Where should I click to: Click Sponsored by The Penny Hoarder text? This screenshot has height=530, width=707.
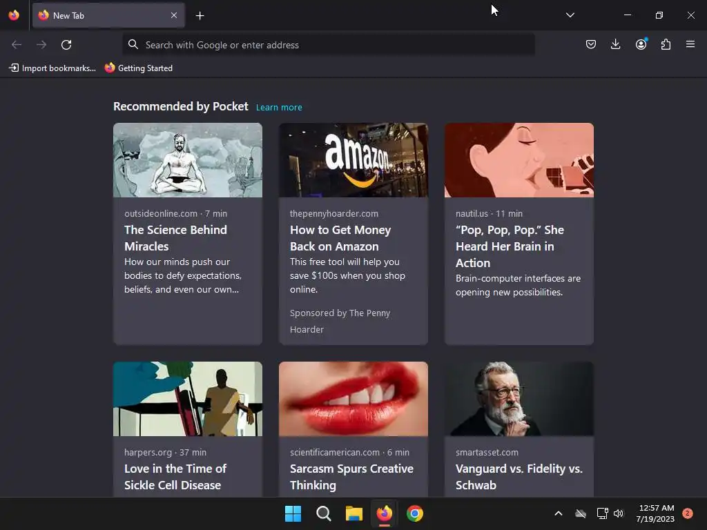click(340, 321)
